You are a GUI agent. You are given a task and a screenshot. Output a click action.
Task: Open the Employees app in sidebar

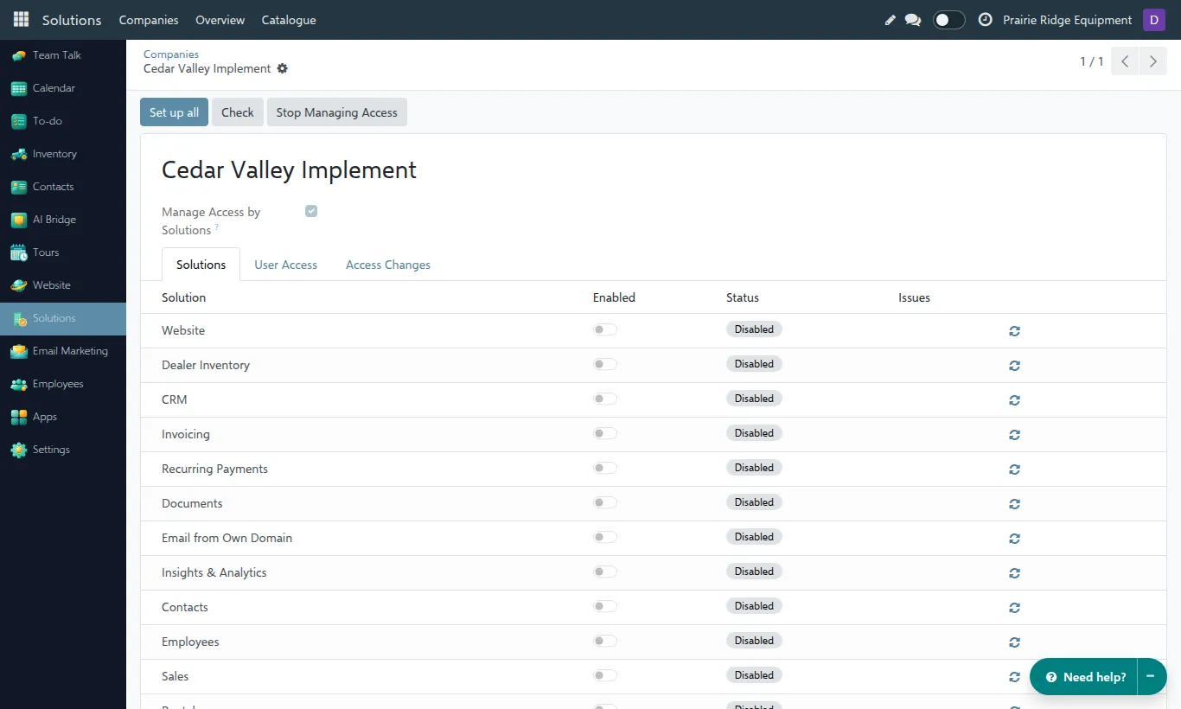63,384
